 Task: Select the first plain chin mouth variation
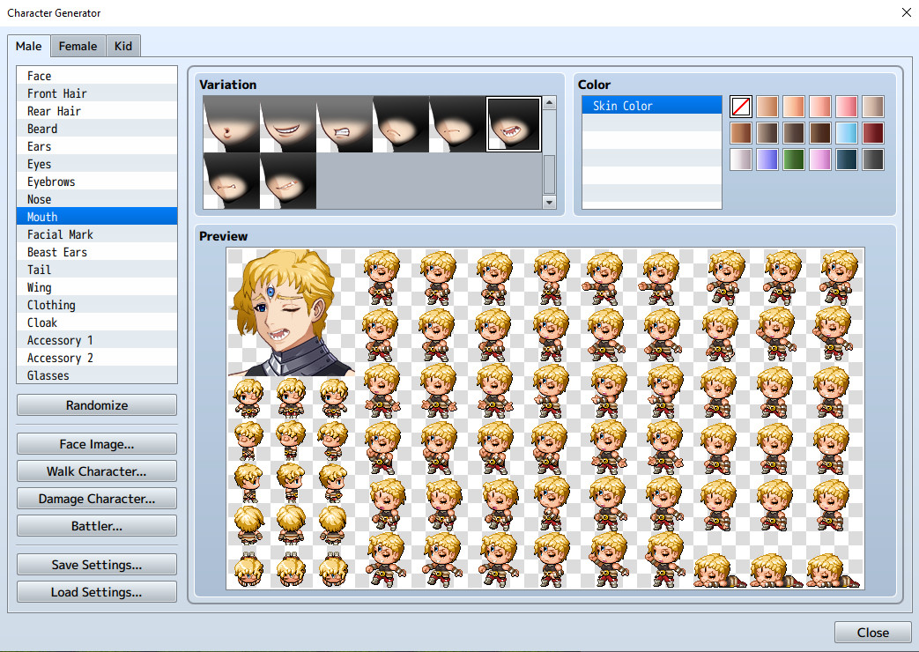(232, 123)
